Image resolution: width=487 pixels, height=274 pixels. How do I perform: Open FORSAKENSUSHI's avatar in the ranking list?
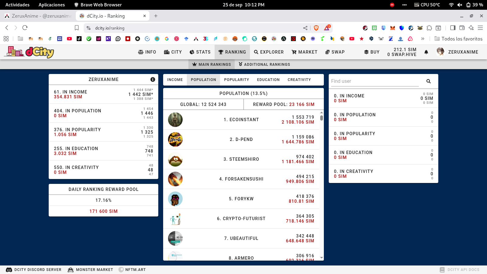click(x=175, y=179)
